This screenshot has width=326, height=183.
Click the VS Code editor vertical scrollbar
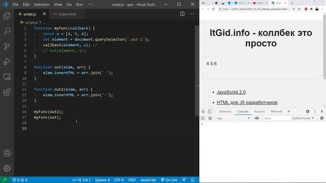[x=197, y=71]
